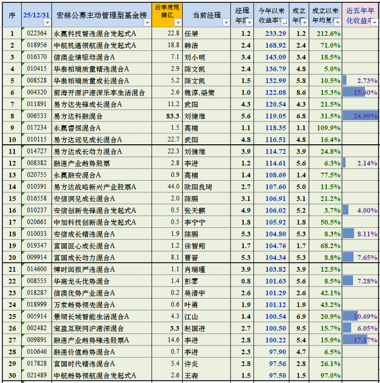Select cell 易方达战略新兴产业股票A
Screen dimensions: 380x383
tap(102, 187)
